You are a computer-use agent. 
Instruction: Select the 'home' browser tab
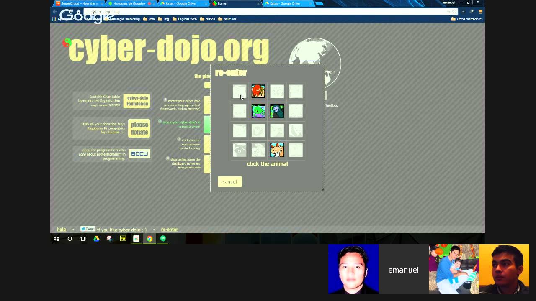236,3
